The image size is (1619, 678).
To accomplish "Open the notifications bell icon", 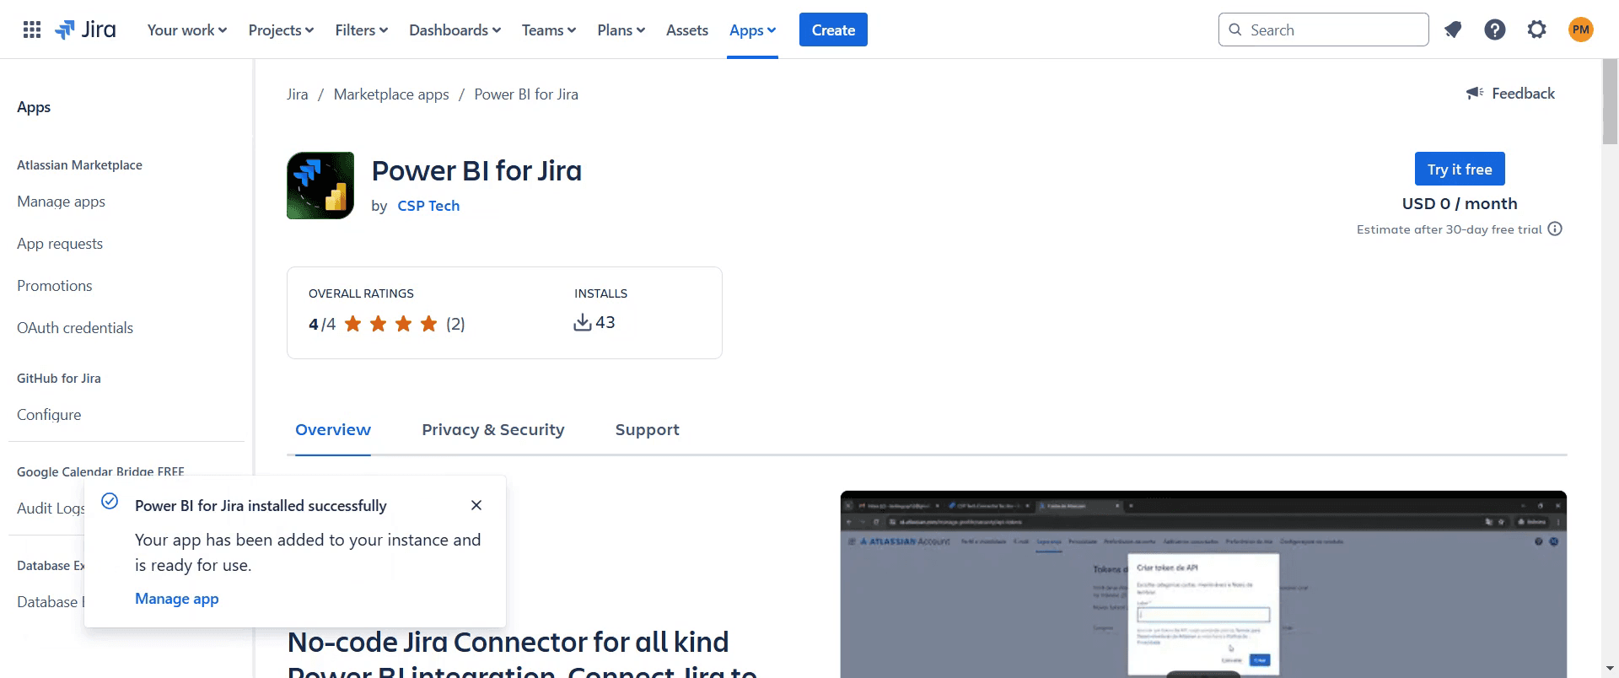I will (x=1453, y=30).
